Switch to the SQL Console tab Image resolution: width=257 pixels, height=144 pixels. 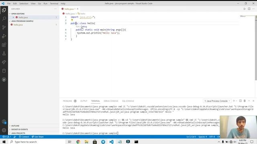point(128,101)
